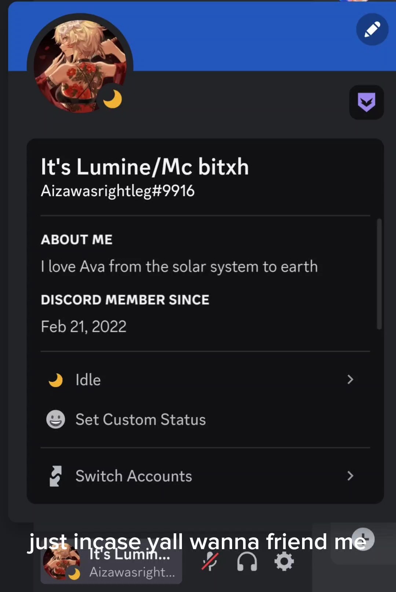
Task: Click the blue profile banner color
Action: pyautogui.click(x=238, y=40)
